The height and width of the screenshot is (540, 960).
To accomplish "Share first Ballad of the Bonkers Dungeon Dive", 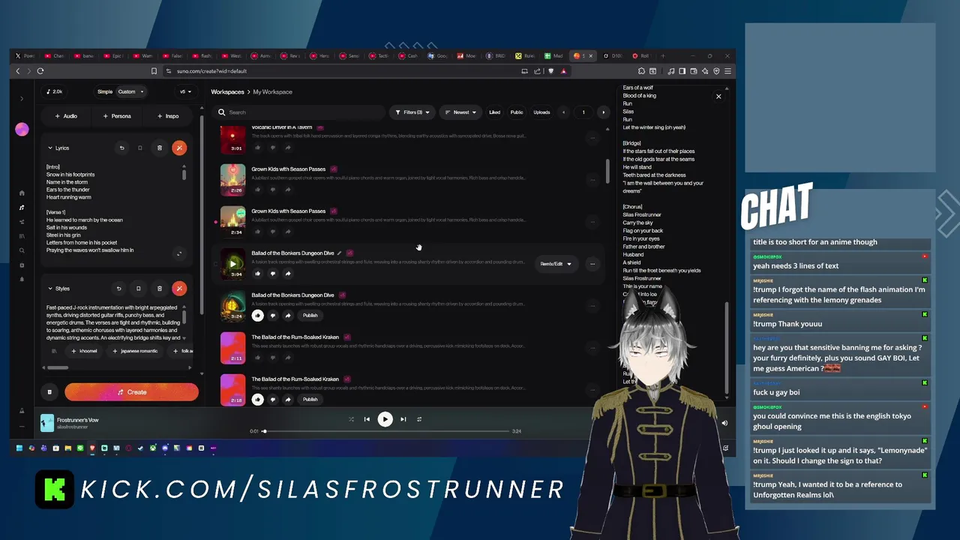I will pos(288,273).
